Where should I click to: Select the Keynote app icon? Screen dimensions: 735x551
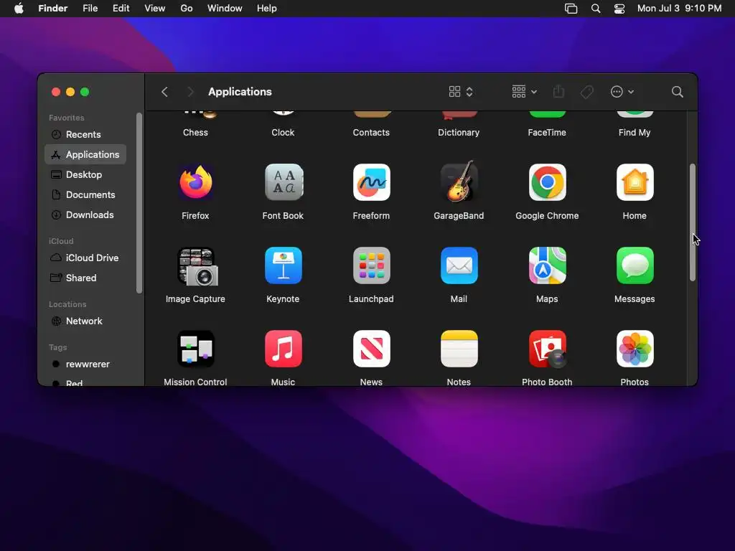coord(283,265)
